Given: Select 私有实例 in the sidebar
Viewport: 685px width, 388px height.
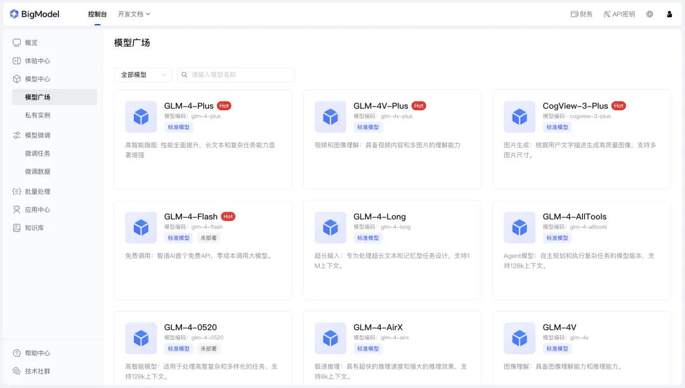Looking at the screenshot, I should point(37,115).
